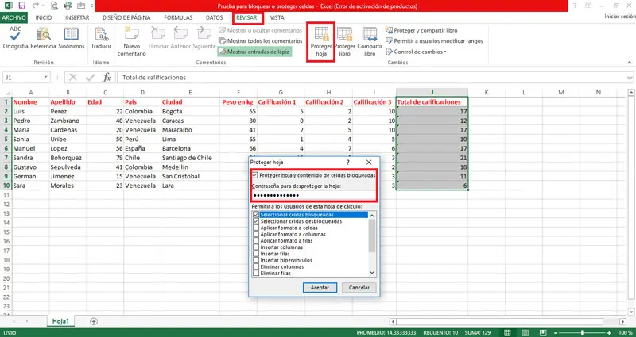This screenshot has width=636, height=337.
Task: Expand the formula bar with the arrow
Action: (630, 77)
